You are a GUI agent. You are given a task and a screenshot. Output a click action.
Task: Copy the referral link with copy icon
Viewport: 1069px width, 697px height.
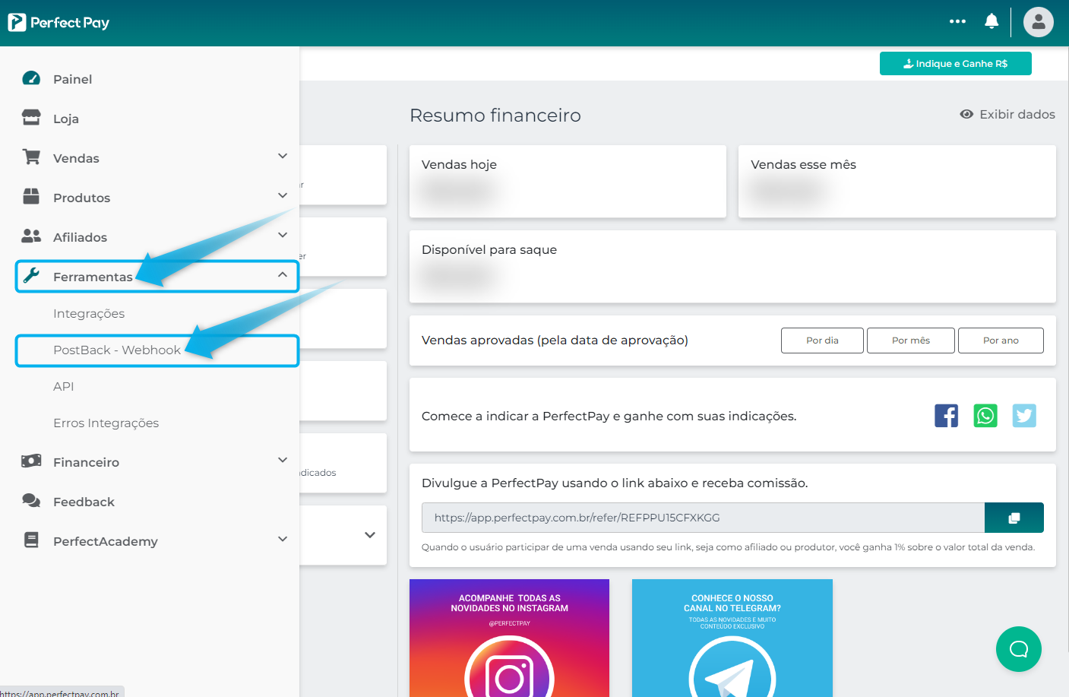pyautogui.click(x=1014, y=518)
